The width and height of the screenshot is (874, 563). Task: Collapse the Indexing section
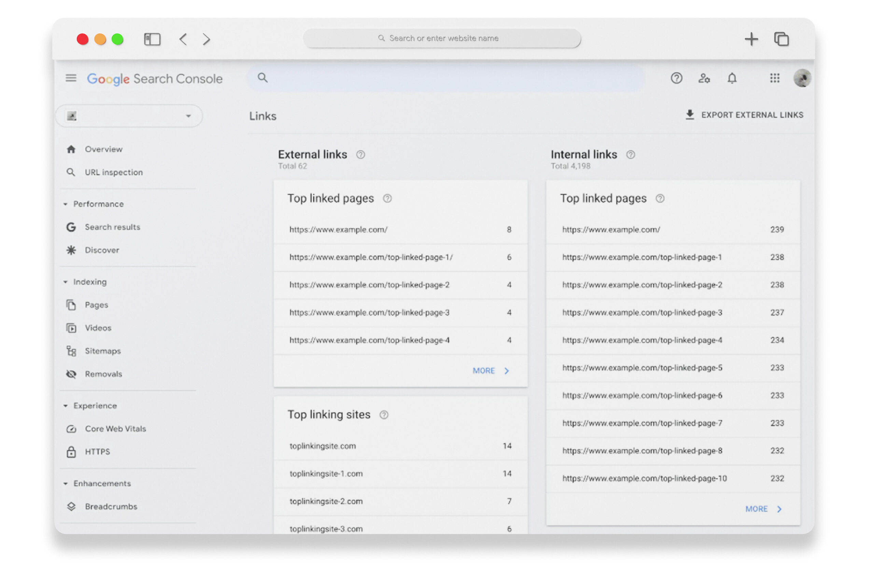click(x=66, y=282)
